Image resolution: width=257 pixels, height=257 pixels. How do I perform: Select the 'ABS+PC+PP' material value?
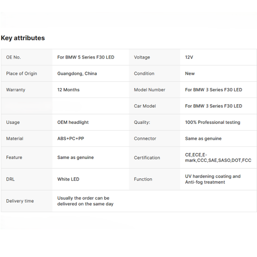click(71, 139)
